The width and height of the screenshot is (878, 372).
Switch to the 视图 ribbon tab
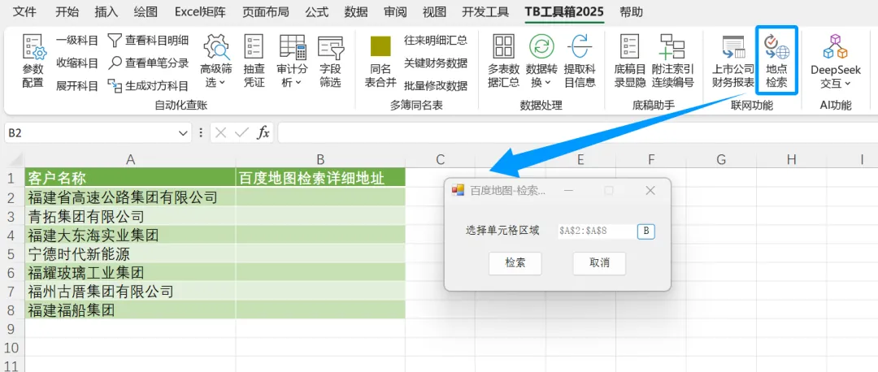click(x=434, y=11)
